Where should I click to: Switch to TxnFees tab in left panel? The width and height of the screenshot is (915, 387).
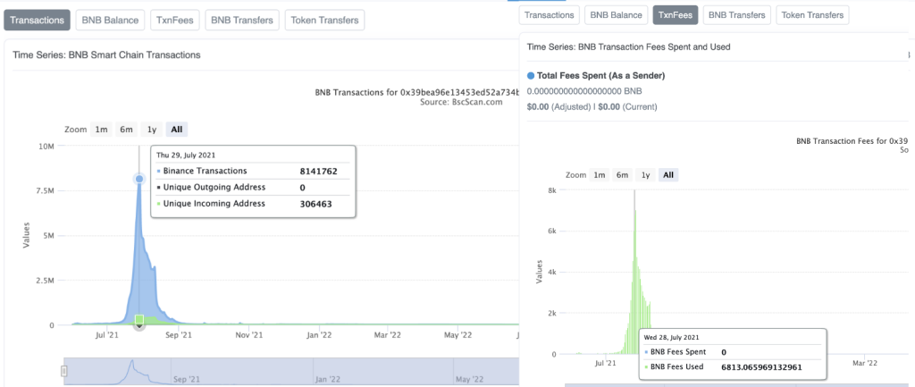(x=175, y=20)
